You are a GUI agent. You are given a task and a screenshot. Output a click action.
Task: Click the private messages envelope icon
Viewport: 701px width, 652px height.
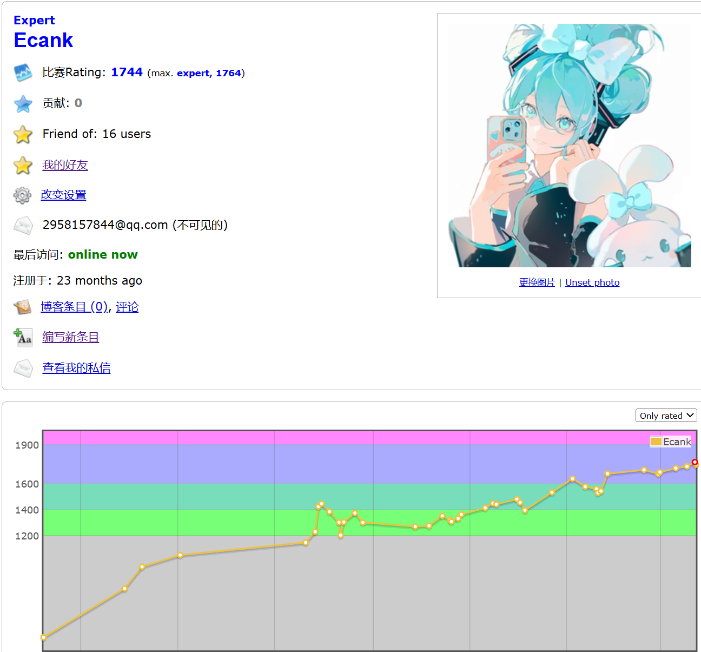[x=23, y=368]
